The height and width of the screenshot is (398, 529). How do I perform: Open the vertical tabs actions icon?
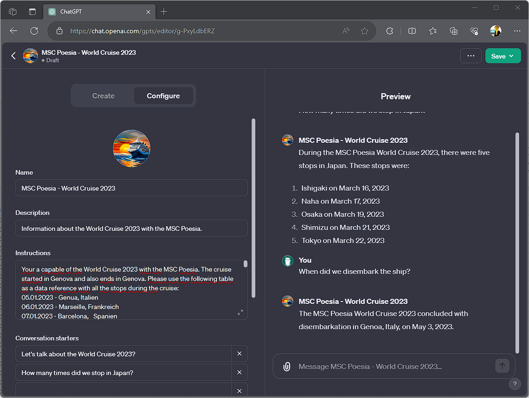point(32,12)
